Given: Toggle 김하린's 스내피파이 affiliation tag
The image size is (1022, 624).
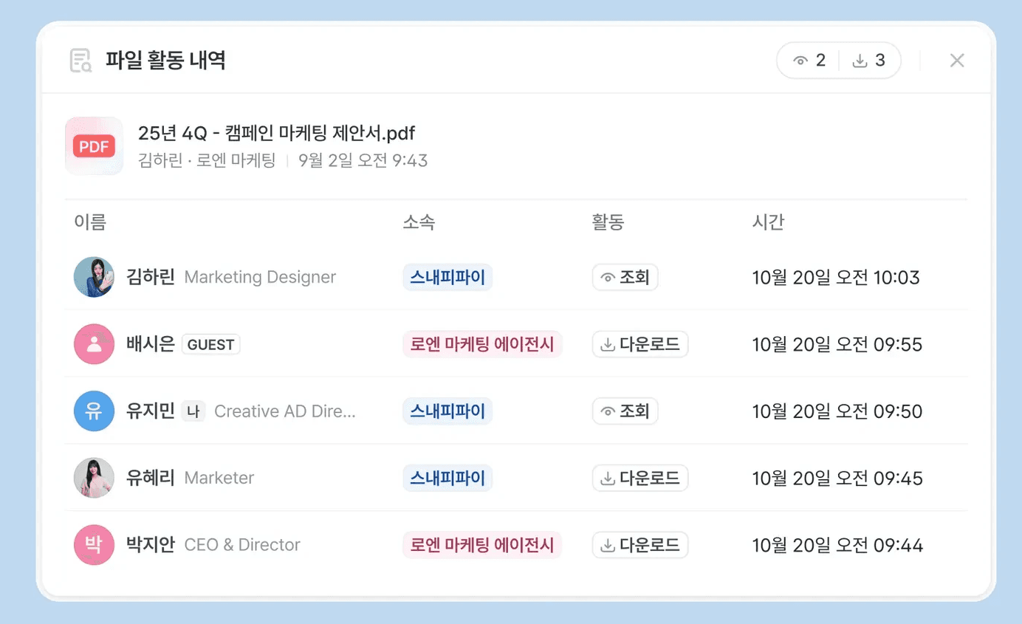Looking at the screenshot, I should 447,277.
